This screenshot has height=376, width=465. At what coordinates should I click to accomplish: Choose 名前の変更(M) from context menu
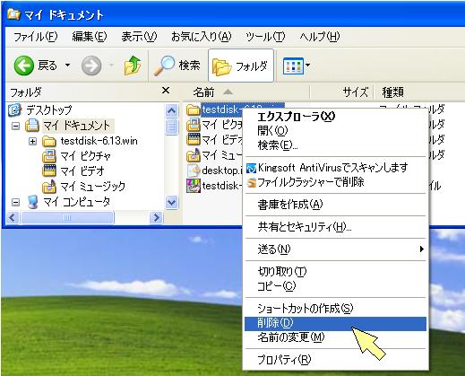pyautogui.click(x=335, y=337)
